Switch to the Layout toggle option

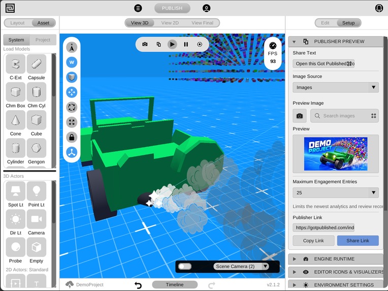[17, 23]
